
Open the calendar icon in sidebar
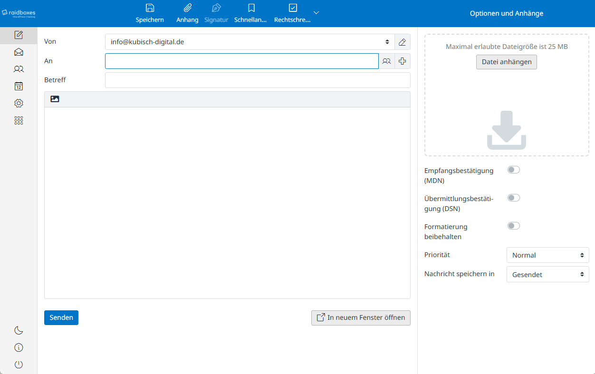click(19, 86)
